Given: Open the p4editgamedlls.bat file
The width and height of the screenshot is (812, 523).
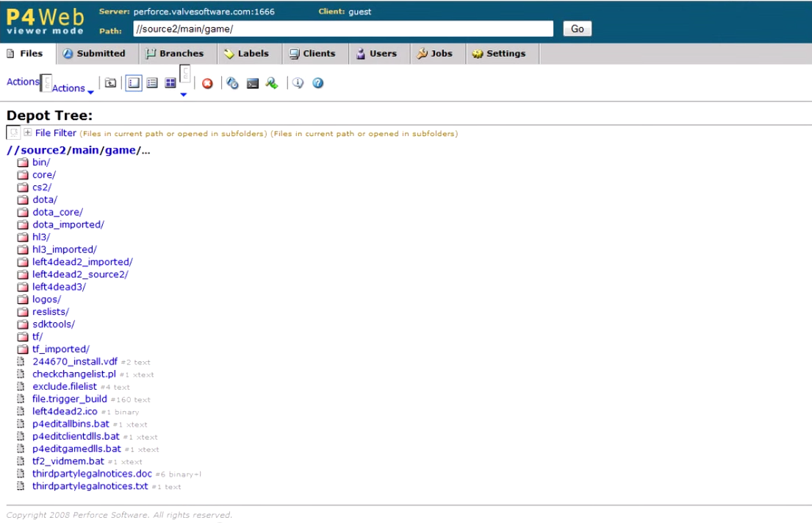Looking at the screenshot, I should click(x=76, y=449).
